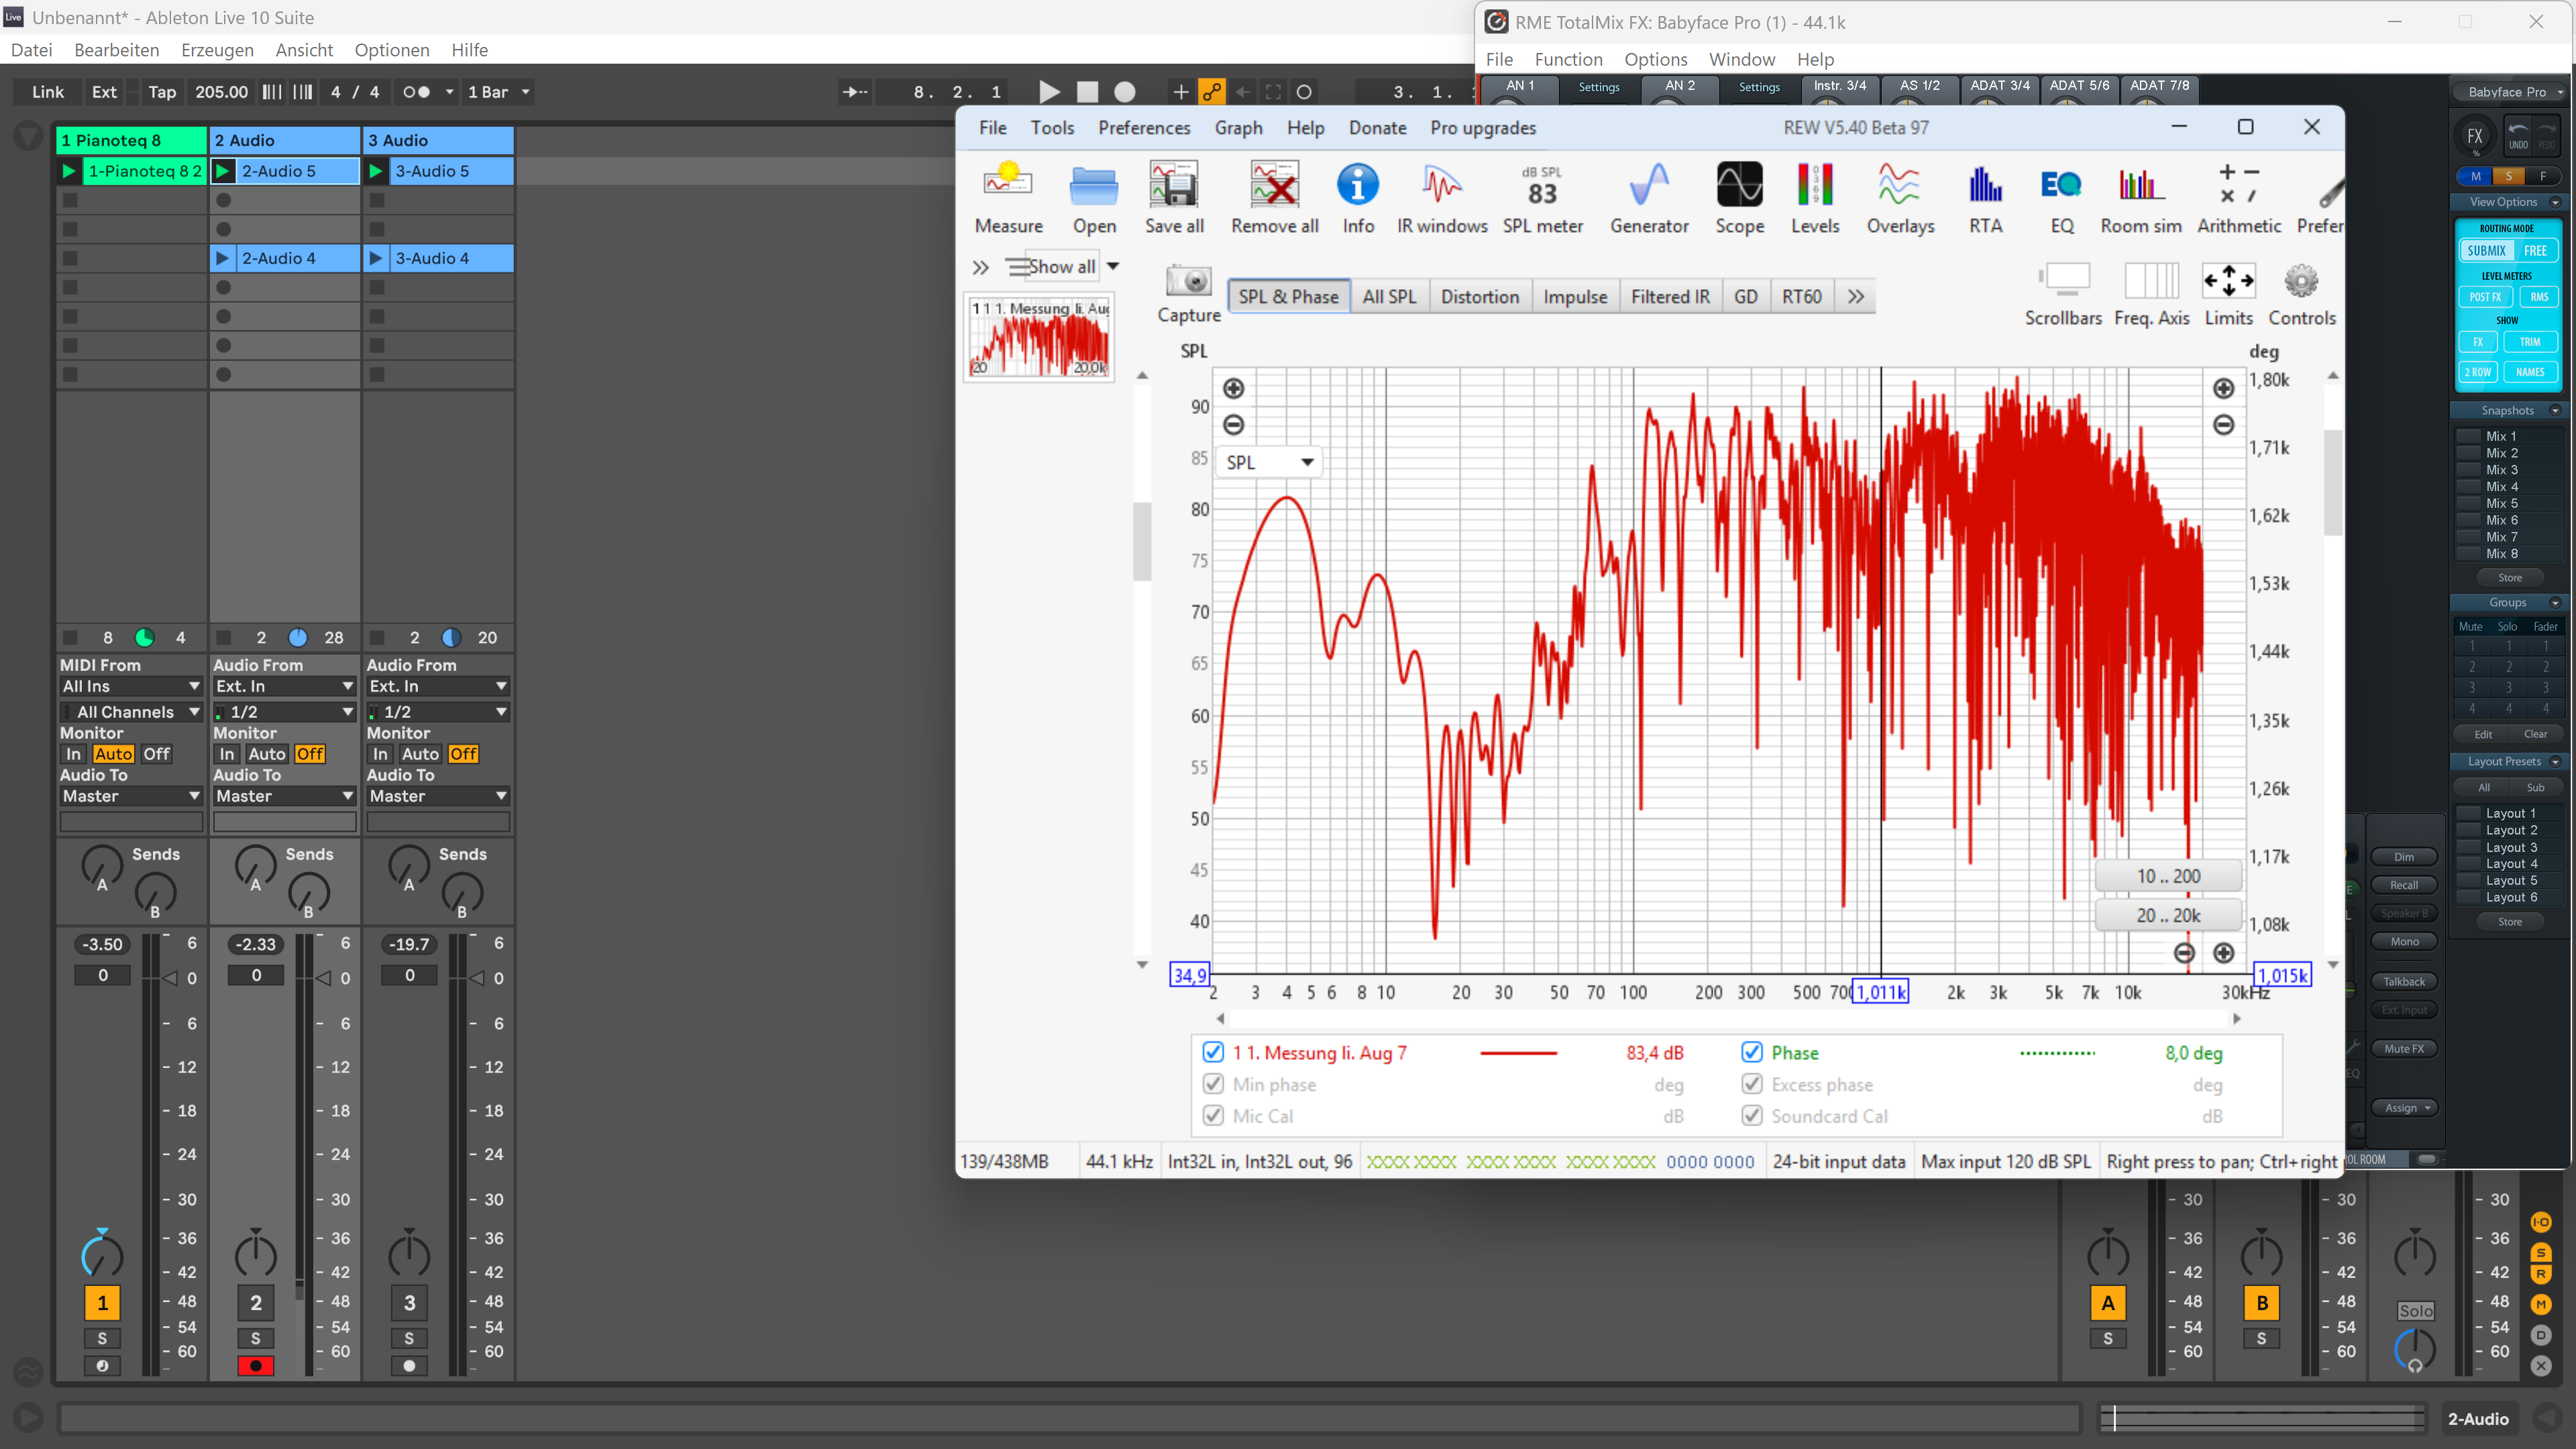This screenshot has width=2576, height=1449.
Task: Switch to the RT60 tab
Action: (1802, 296)
